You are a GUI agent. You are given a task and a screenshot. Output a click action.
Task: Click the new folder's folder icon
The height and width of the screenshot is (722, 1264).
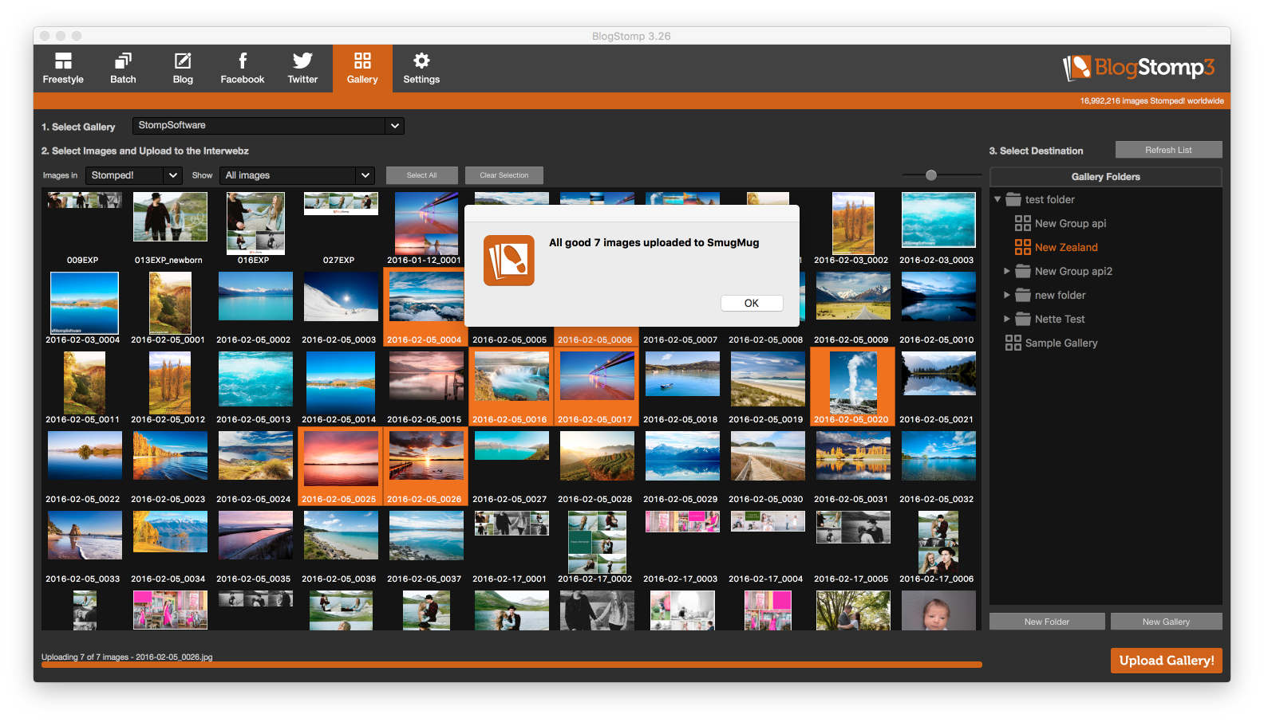(1023, 295)
